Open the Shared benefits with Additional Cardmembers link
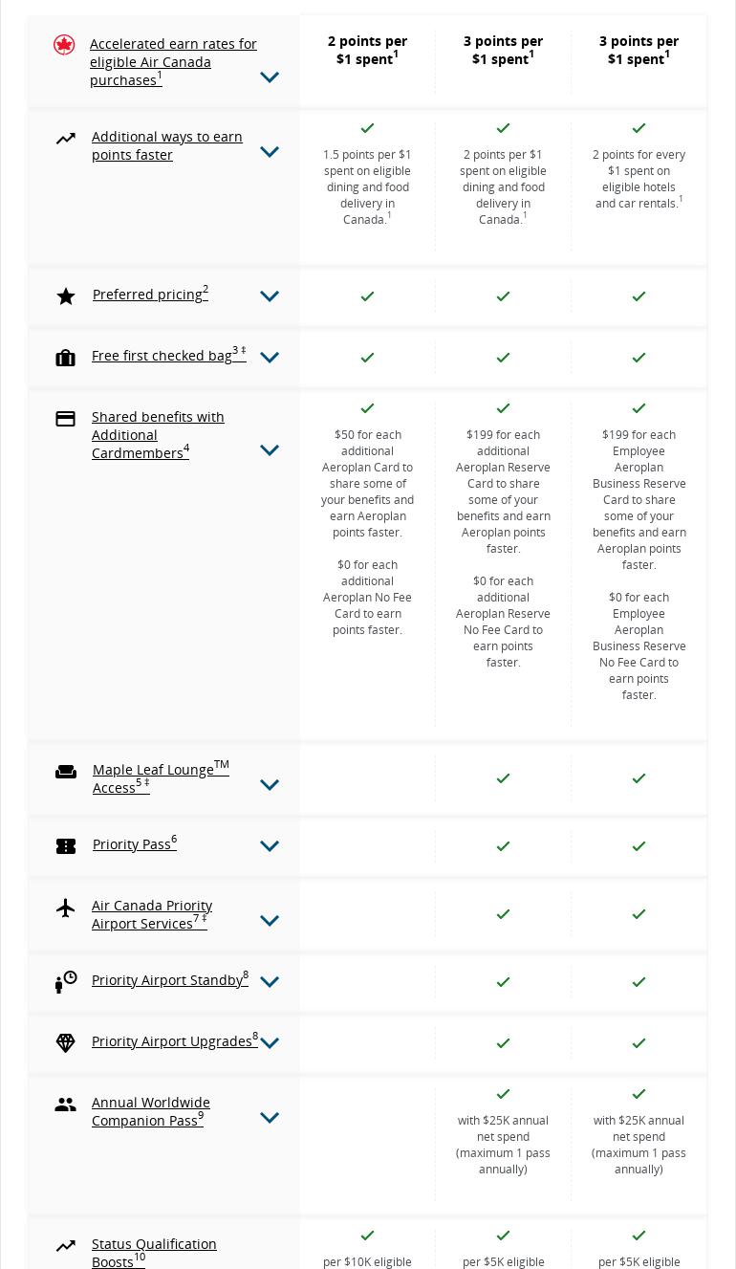736x1269 pixels. [158, 435]
